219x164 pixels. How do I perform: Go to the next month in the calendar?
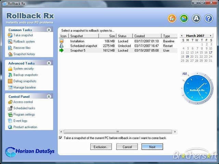211,36
